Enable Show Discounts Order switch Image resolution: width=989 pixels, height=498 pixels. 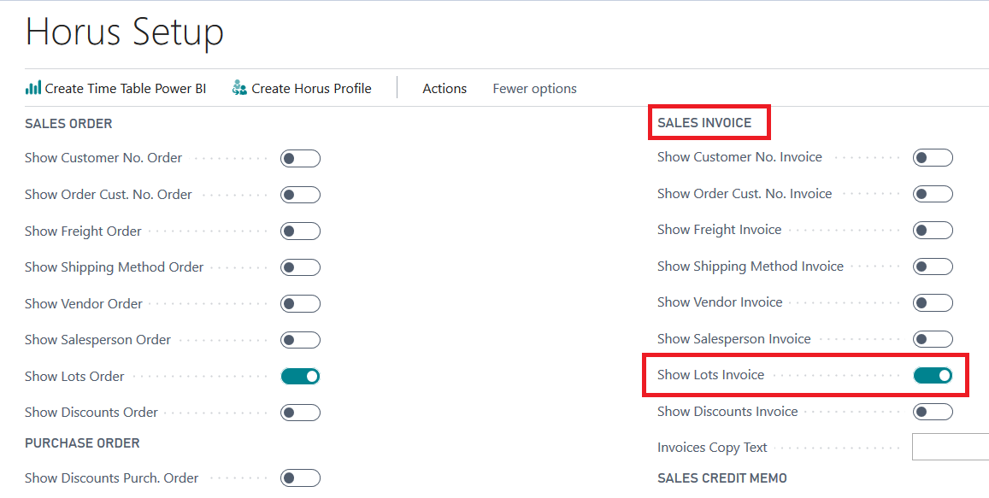(300, 413)
